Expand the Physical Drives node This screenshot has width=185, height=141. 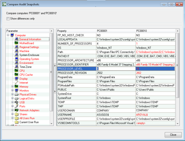(12, 94)
